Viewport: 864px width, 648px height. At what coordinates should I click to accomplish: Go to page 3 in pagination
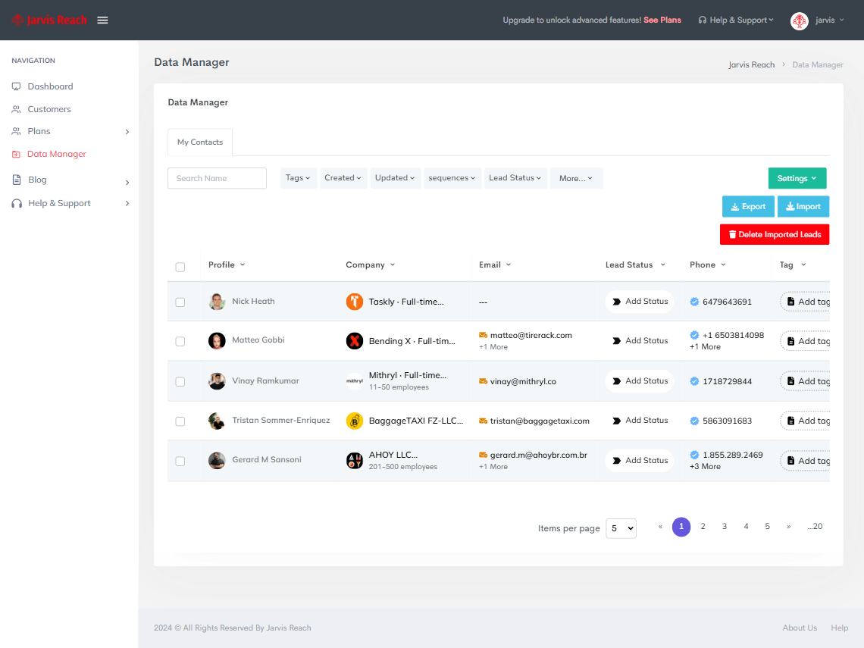click(x=725, y=527)
